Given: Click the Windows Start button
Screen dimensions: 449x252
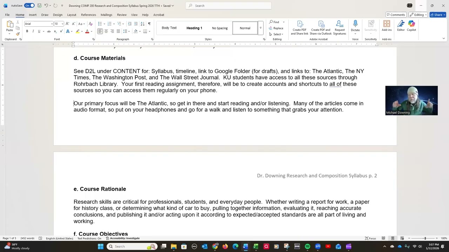Looking at the screenshot, I should coord(101,246).
